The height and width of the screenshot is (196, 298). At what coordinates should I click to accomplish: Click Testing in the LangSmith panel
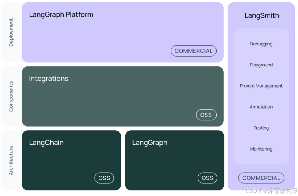(x=261, y=128)
